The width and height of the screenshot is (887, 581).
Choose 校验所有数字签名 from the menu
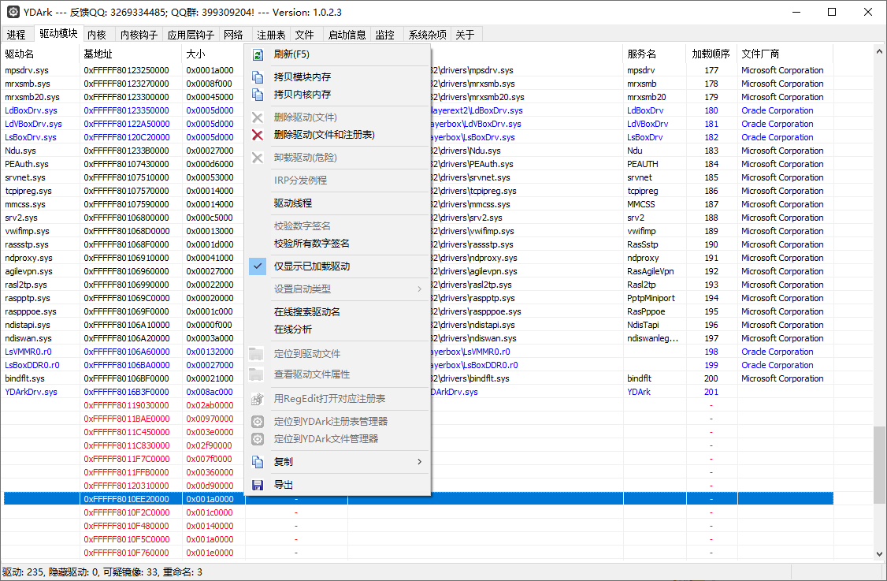[x=312, y=244]
